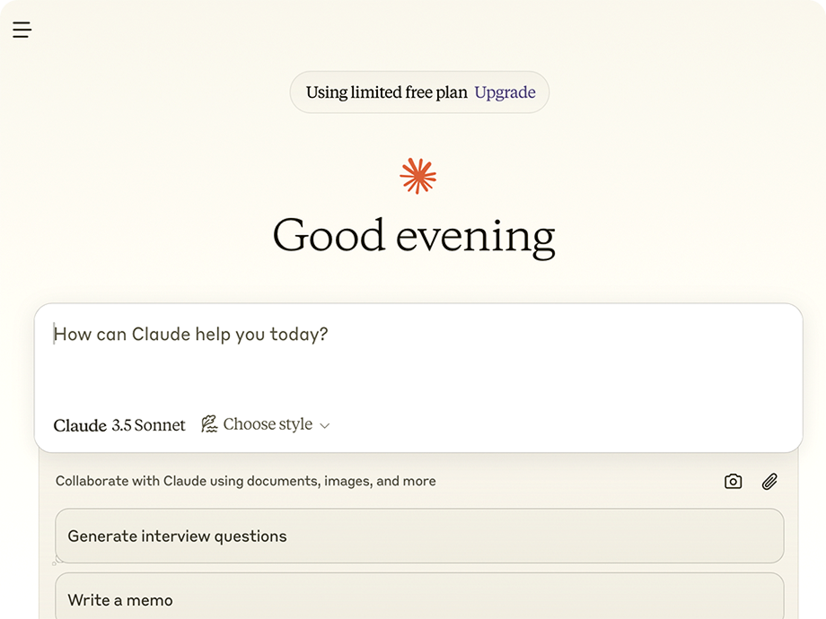Image resolution: width=826 pixels, height=619 pixels.
Task: Choose the Write a memo suggestion
Action: (x=419, y=597)
